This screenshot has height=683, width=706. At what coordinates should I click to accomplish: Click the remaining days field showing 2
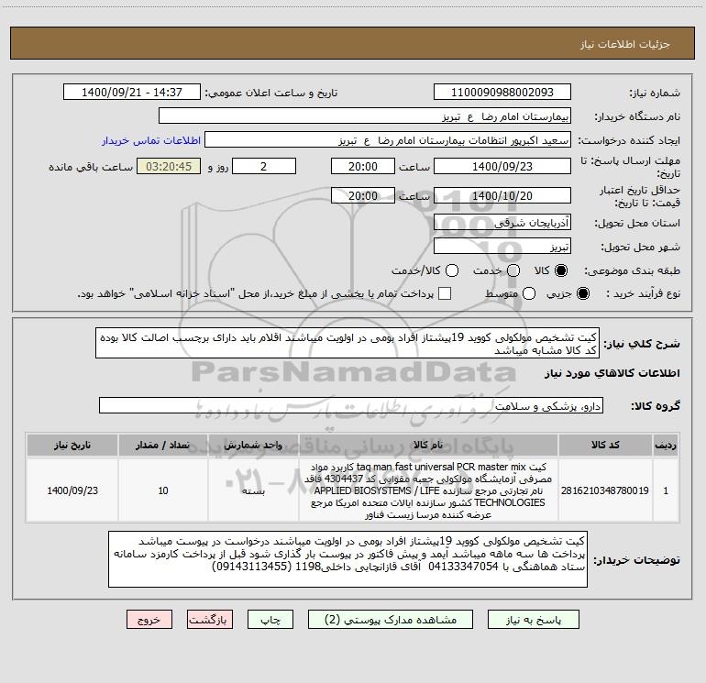click(x=264, y=166)
